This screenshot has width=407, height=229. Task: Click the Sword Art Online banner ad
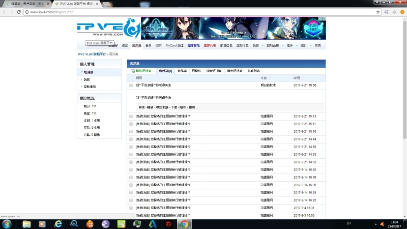pos(233,28)
